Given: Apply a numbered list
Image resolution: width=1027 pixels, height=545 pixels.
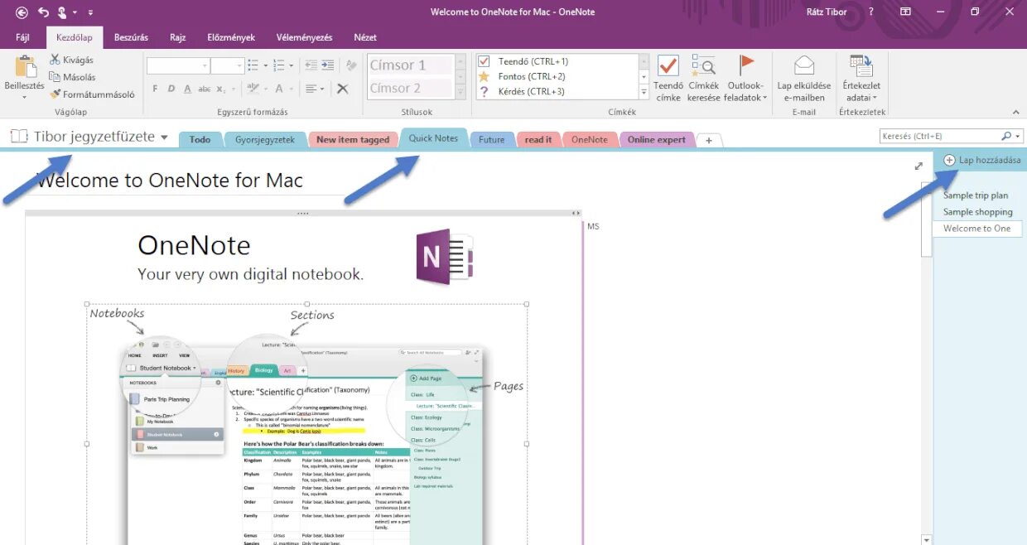Looking at the screenshot, I should pos(279,65).
